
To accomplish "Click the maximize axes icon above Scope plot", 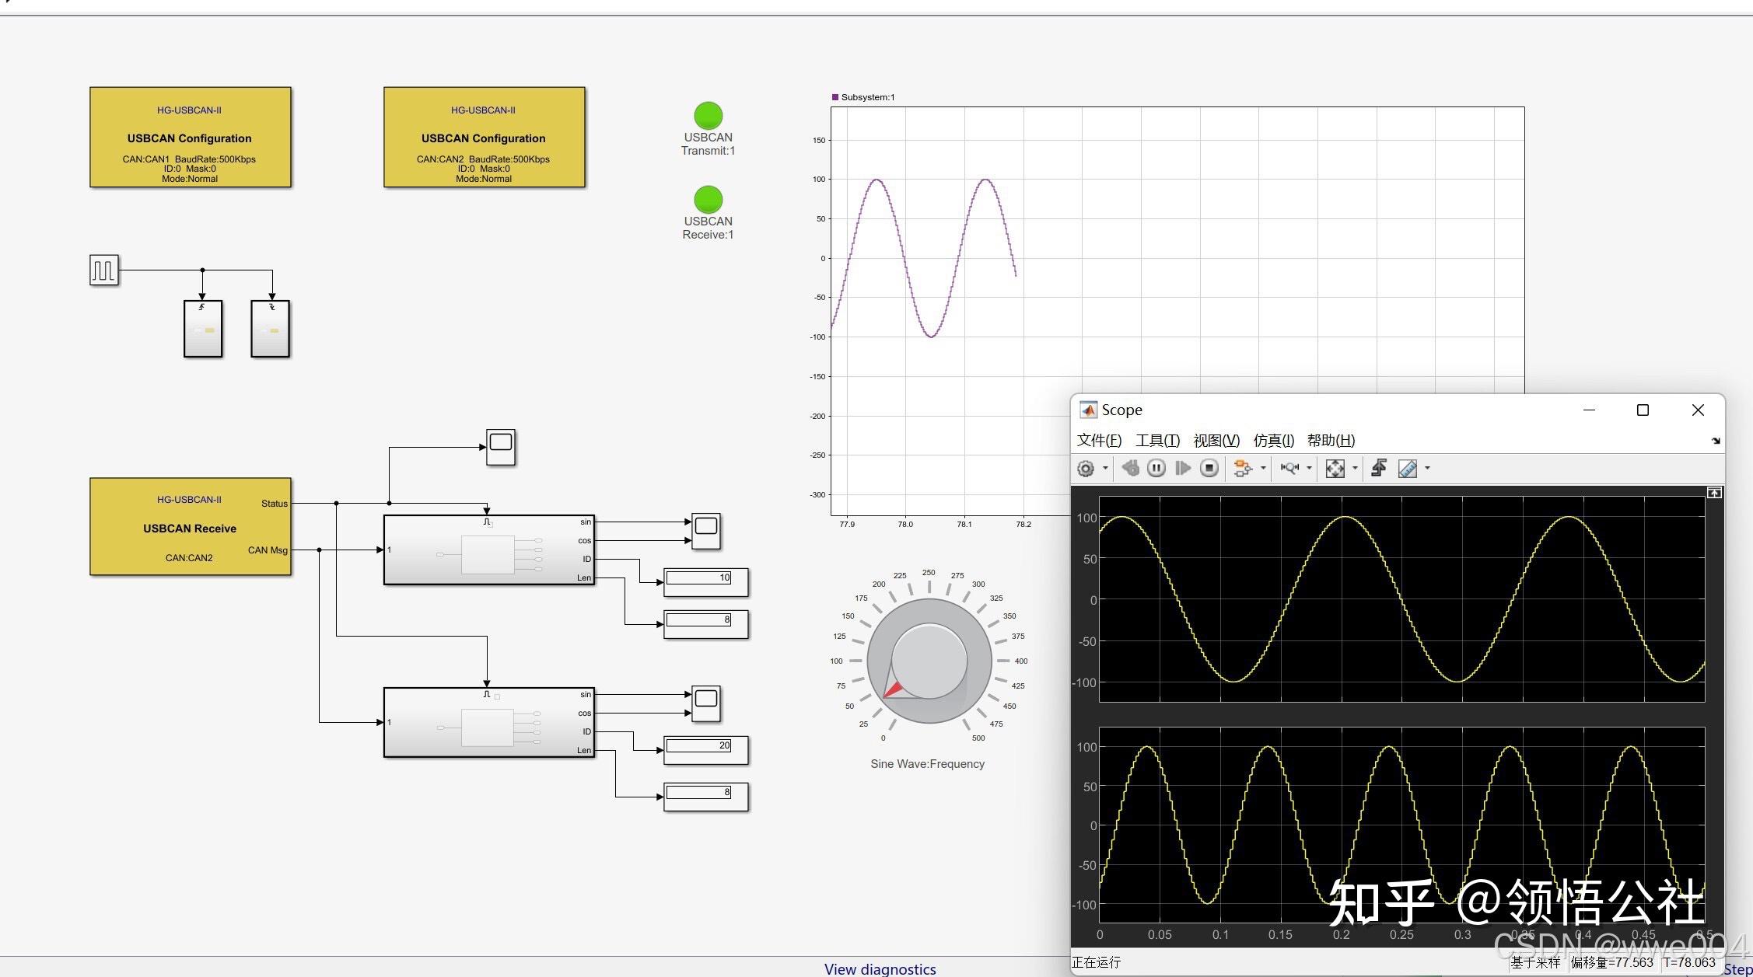I will 1714,493.
